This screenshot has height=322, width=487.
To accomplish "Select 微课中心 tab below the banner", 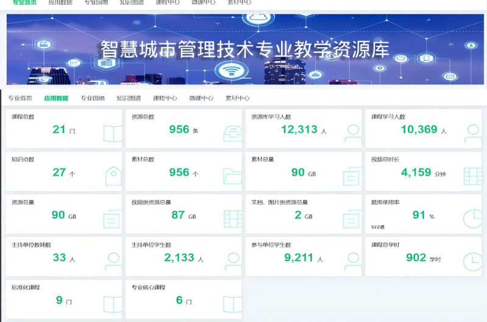I will tap(201, 98).
